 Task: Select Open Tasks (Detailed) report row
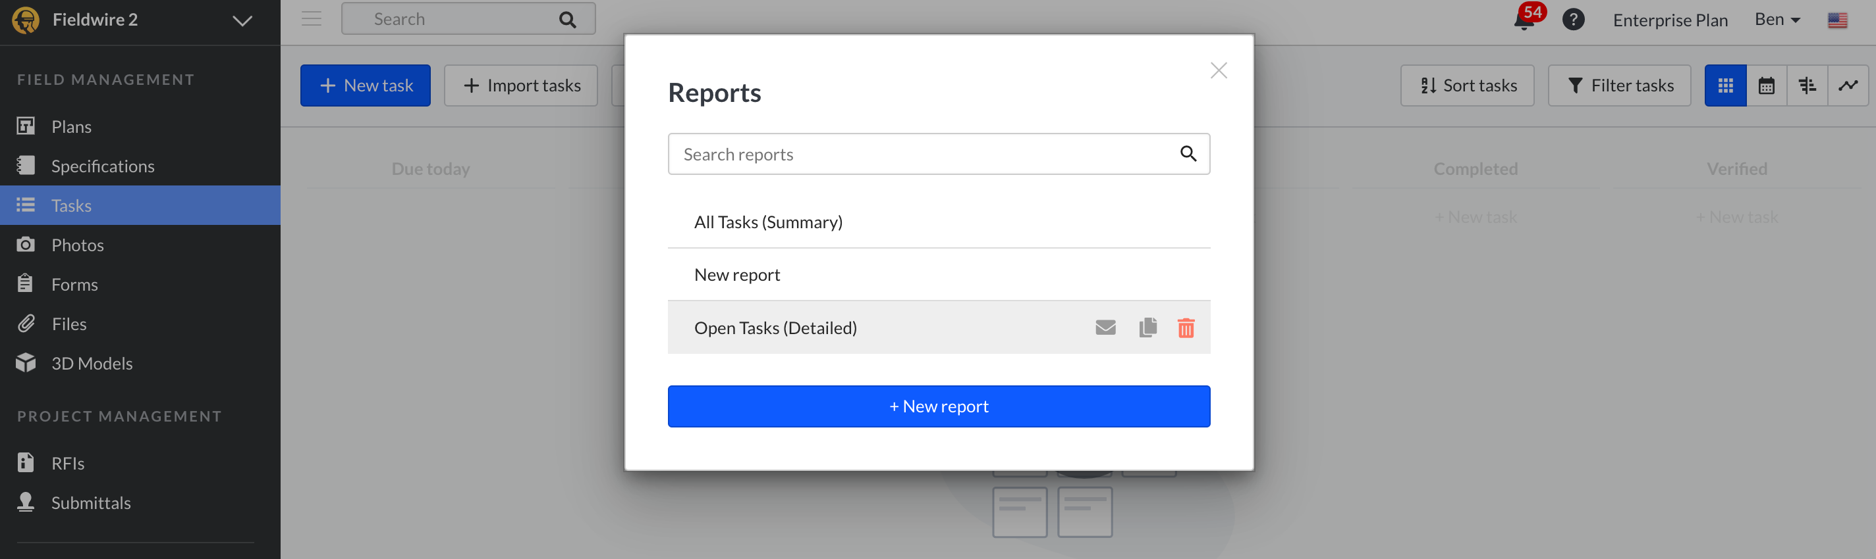pyautogui.click(x=938, y=328)
